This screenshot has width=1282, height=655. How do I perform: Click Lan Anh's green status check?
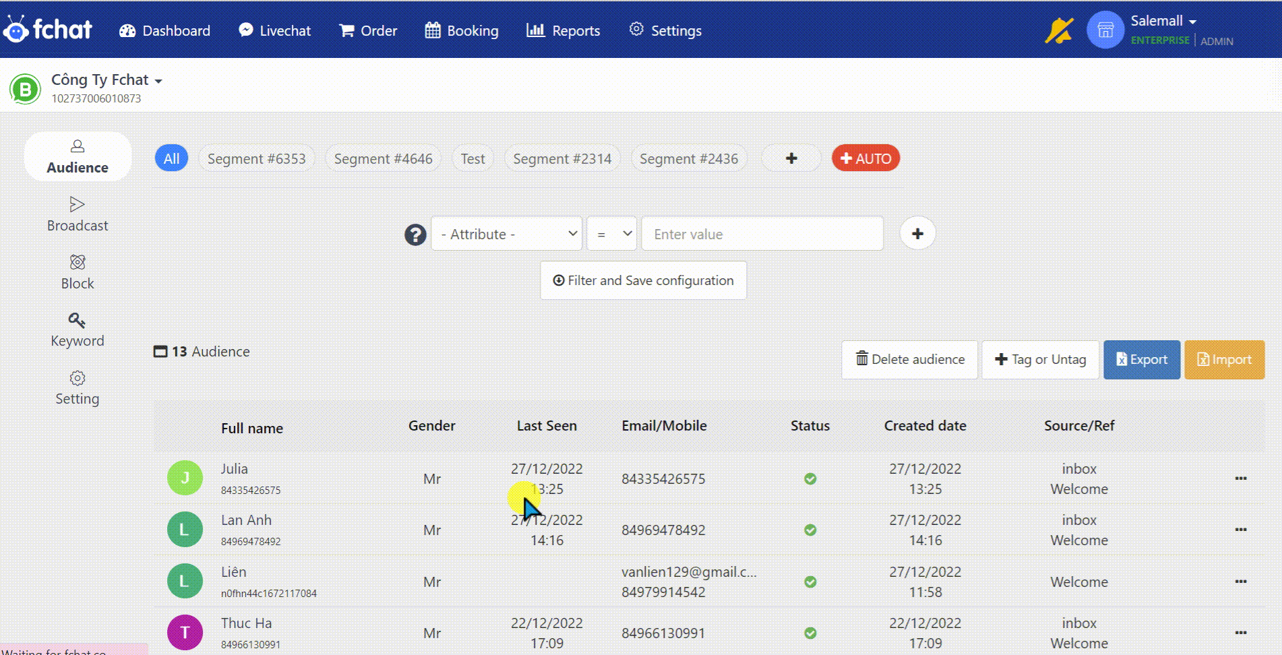click(810, 530)
